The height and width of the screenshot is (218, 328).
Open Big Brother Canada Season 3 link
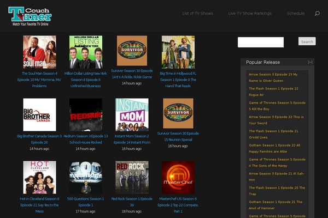pos(39,139)
